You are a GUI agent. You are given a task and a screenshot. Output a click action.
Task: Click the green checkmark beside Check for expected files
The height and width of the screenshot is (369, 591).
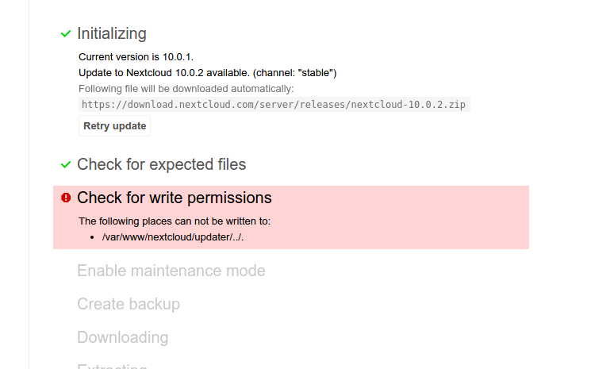[x=66, y=164]
